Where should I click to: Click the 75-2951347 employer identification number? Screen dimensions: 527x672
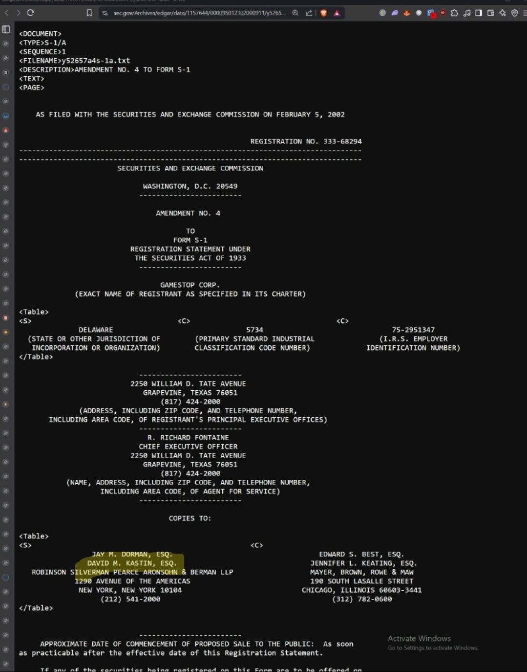coord(413,330)
